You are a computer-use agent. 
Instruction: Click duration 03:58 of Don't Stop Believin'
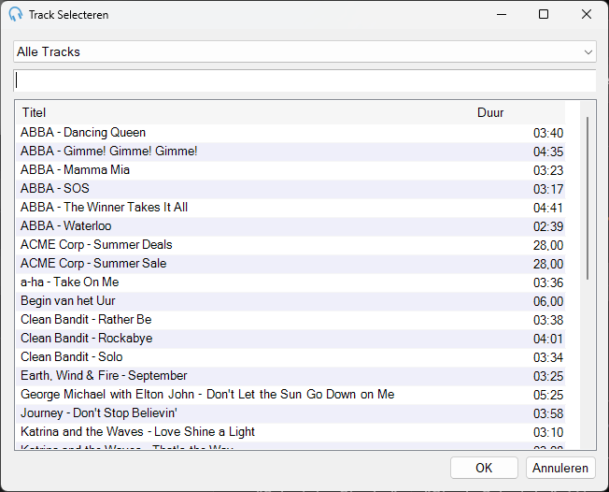[x=548, y=413]
